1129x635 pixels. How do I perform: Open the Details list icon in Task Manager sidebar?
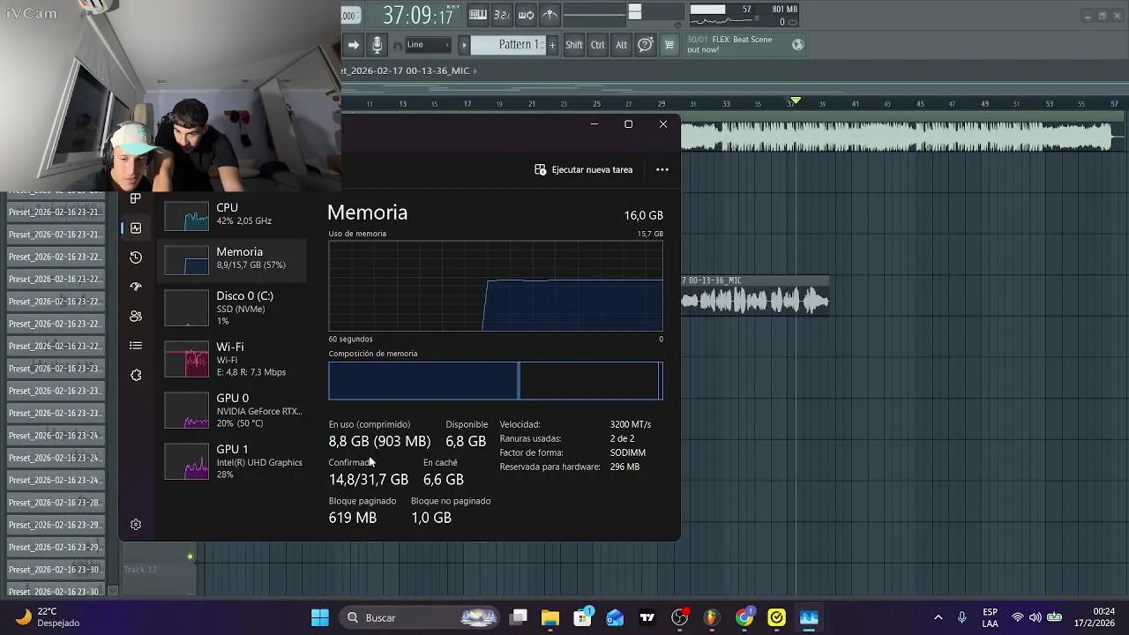pyautogui.click(x=136, y=346)
